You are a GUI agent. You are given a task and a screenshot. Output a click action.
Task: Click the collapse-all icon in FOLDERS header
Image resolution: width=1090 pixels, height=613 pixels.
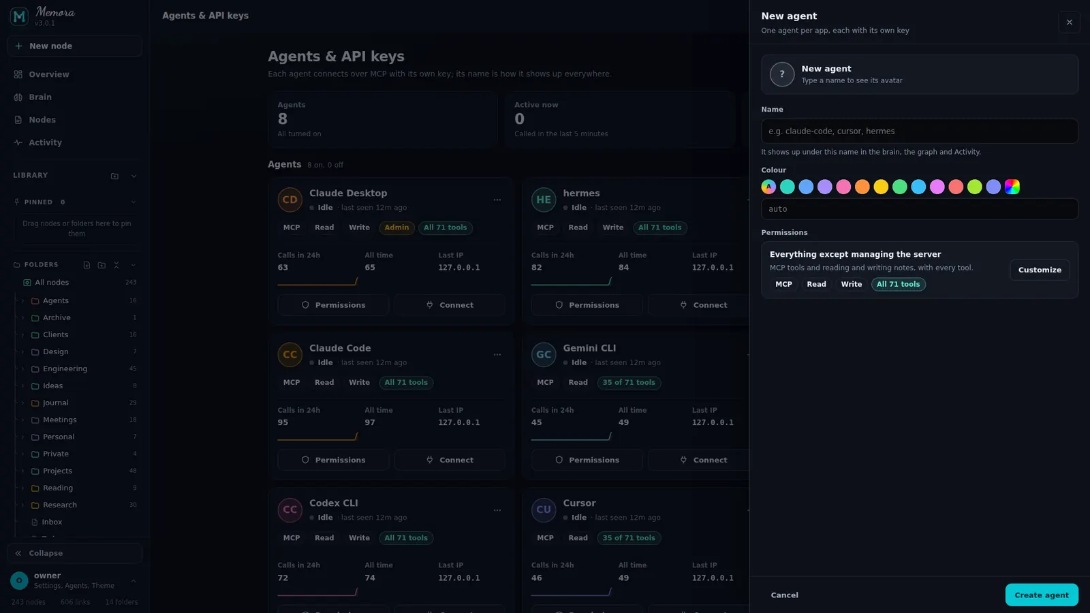[x=116, y=265]
